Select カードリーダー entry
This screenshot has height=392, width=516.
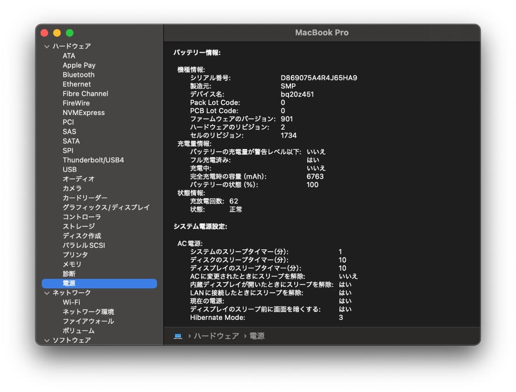[x=85, y=198]
